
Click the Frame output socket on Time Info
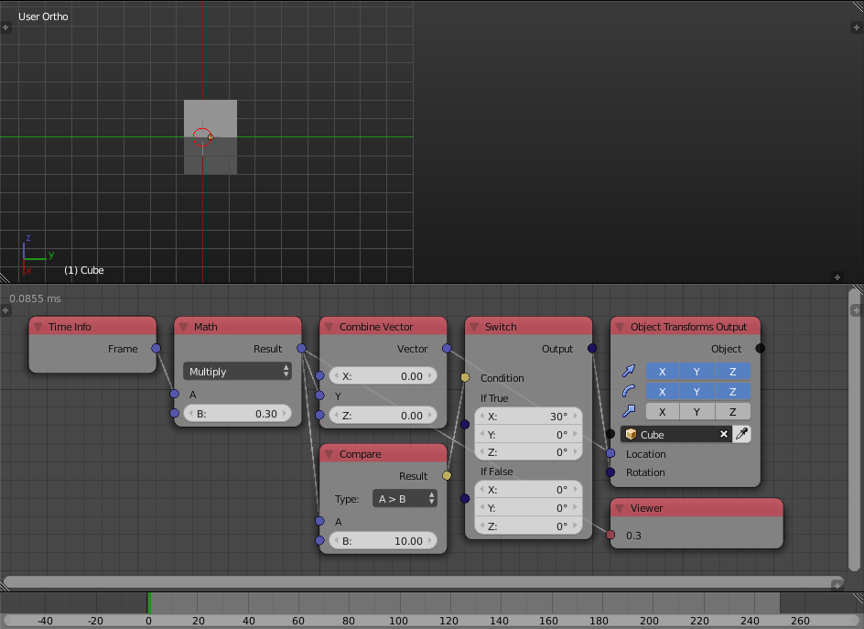click(x=156, y=349)
